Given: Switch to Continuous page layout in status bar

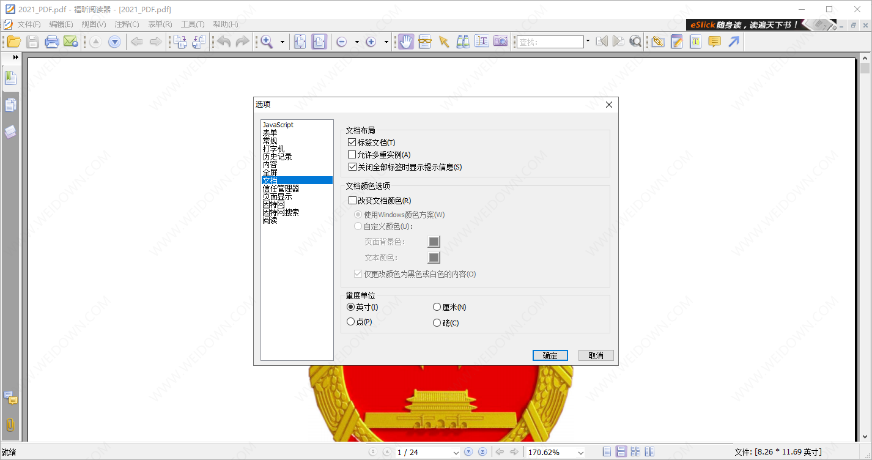Looking at the screenshot, I should pos(621,452).
